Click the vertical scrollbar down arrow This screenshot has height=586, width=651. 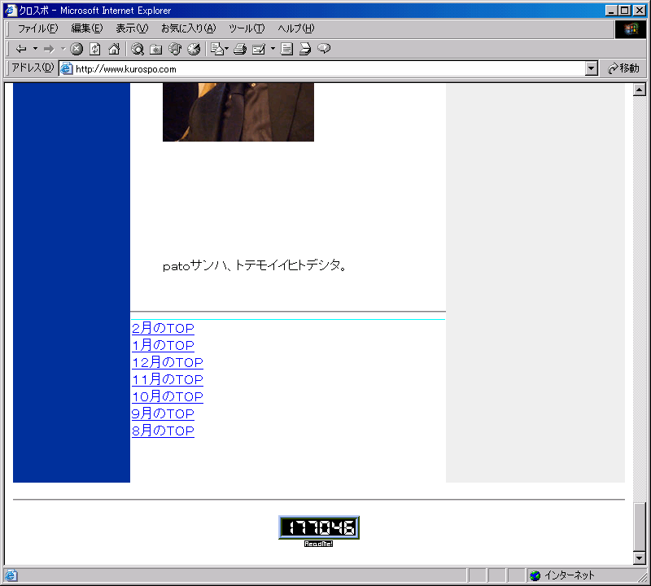tap(640, 558)
